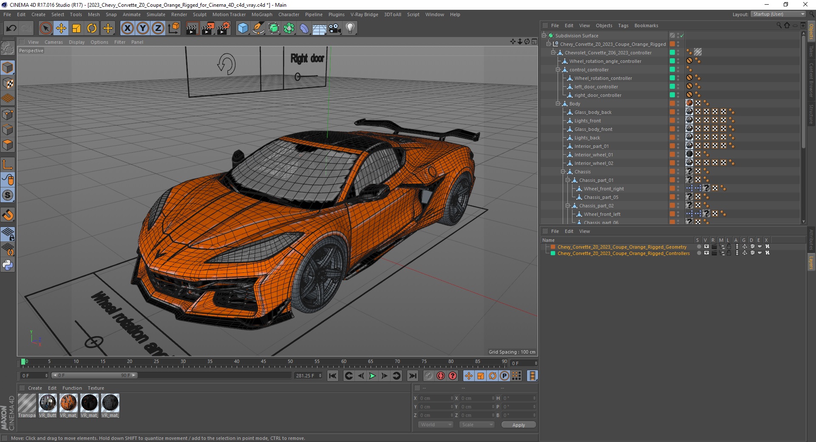This screenshot has width=816, height=442.
Task: Play the animation forward
Action: [372, 376]
